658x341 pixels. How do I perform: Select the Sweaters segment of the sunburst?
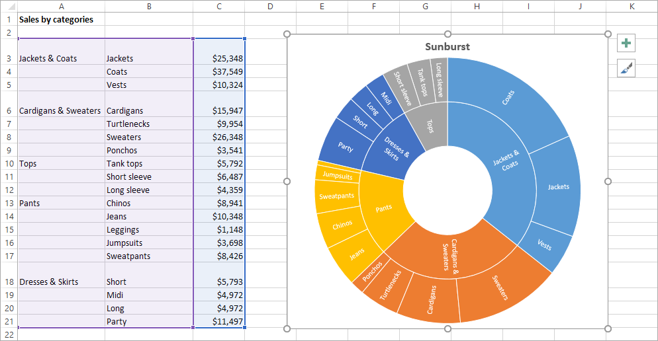click(x=498, y=287)
